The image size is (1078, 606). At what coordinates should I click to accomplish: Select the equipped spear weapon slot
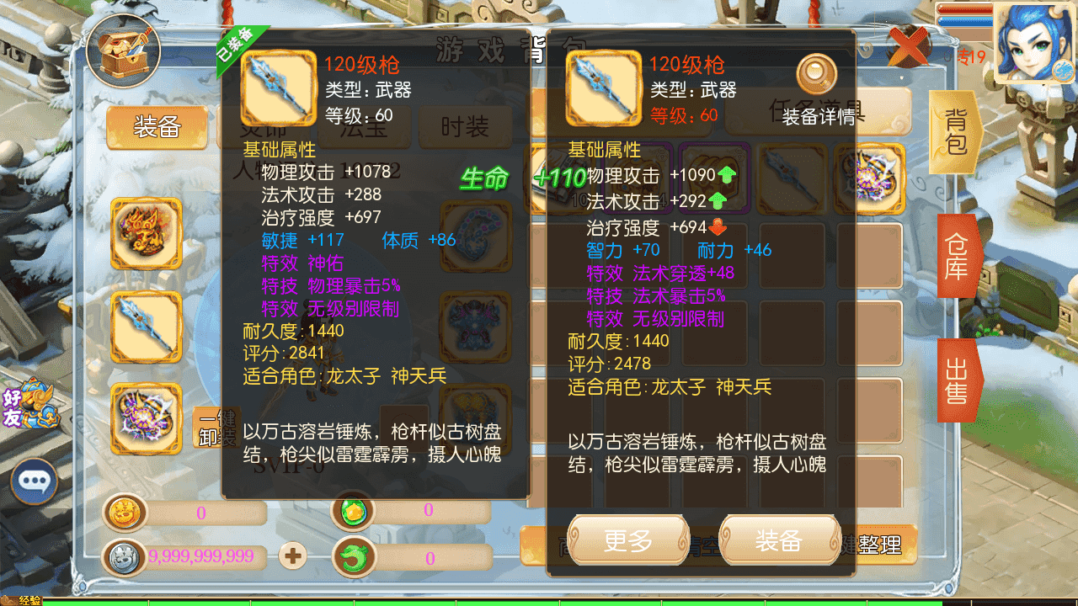147,327
